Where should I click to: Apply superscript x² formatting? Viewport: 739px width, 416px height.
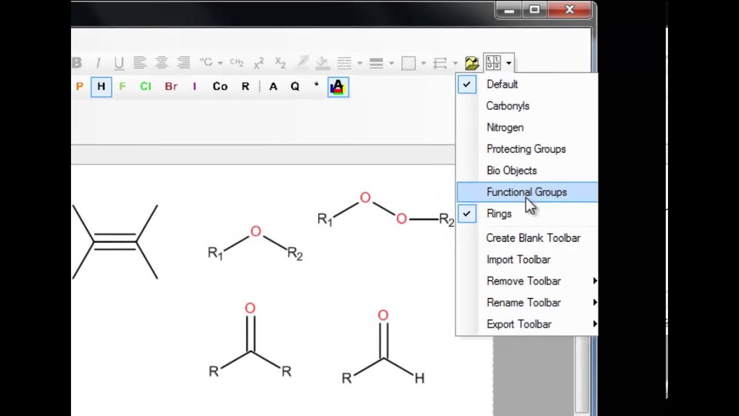tap(259, 62)
